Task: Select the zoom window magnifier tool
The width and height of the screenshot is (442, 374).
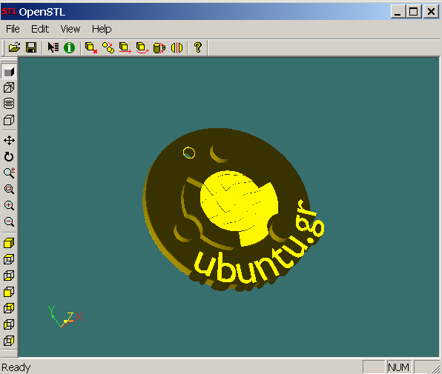Action: (x=9, y=189)
